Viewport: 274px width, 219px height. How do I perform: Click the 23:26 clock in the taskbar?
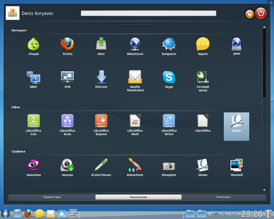pos(252,213)
